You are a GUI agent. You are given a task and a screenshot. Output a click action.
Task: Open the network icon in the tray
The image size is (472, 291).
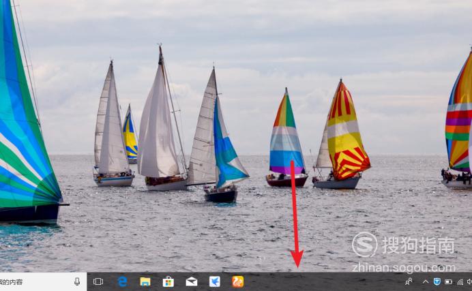point(460,281)
